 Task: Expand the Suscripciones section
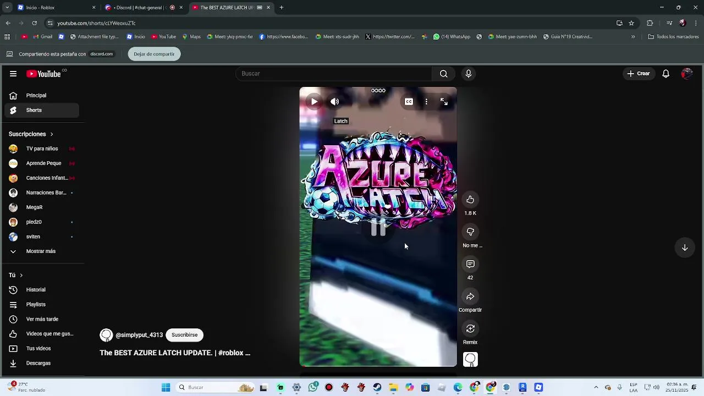coord(31,134)
